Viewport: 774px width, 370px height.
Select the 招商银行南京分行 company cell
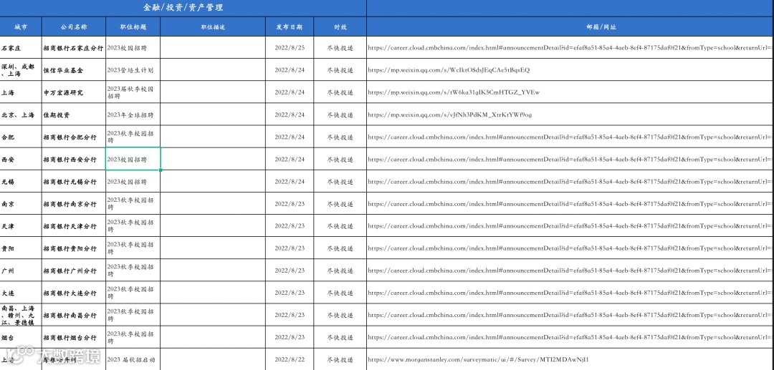tap(74, 203)
